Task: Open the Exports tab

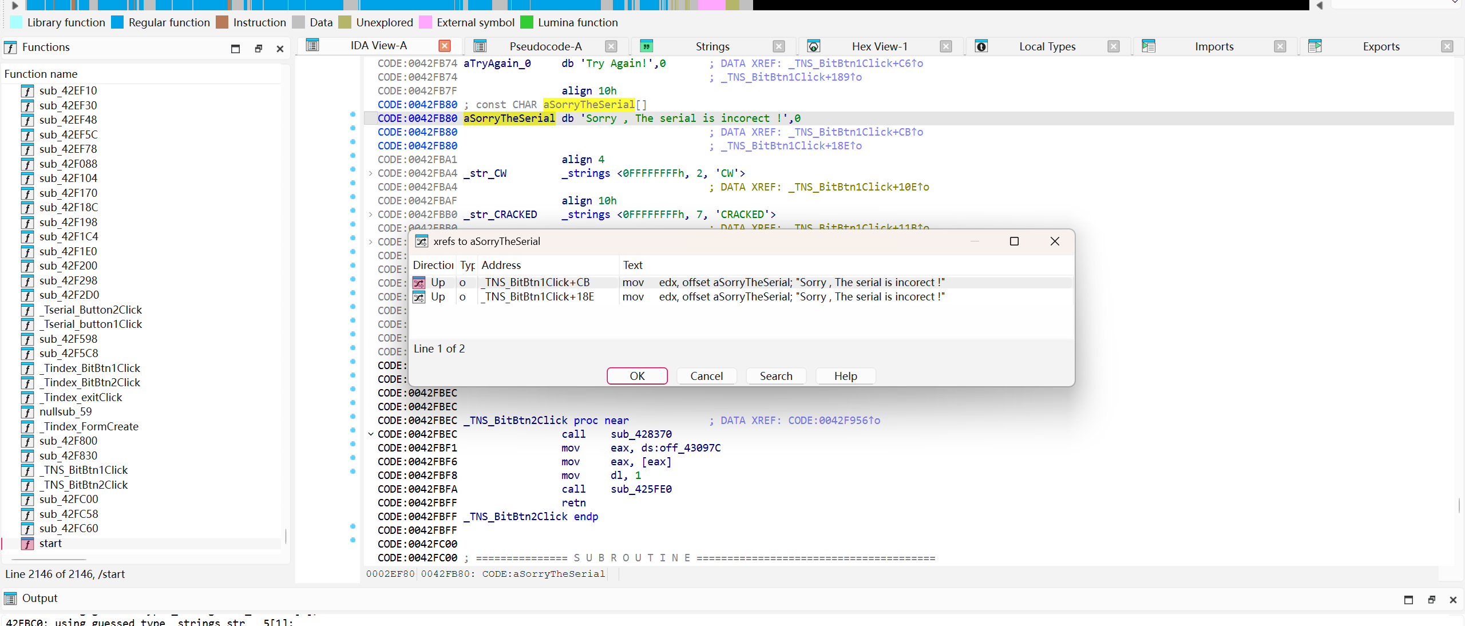Action: pyautogui.click(x=1381, y=46)
